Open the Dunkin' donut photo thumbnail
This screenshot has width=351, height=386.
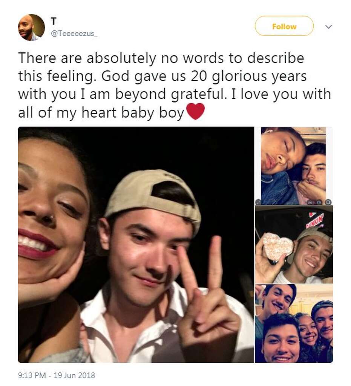[293, 244]
